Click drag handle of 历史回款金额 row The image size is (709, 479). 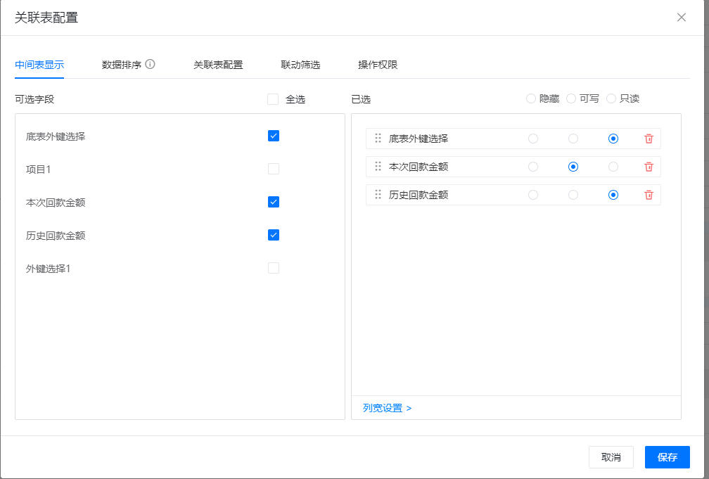[x=378, y=195]
